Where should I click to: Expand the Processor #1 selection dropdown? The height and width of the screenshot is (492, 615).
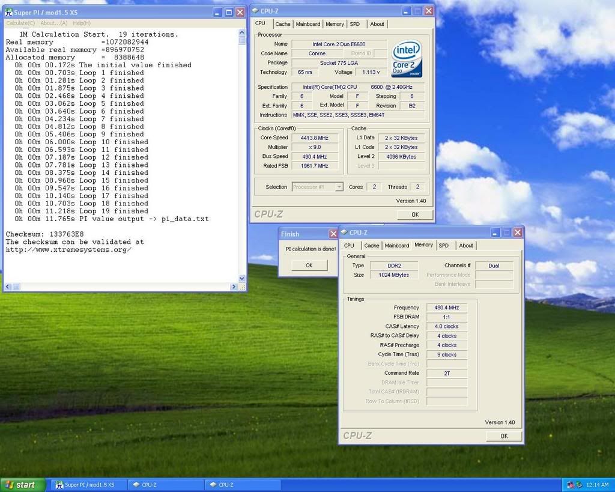pyautogui.click(x=339, y=187)
